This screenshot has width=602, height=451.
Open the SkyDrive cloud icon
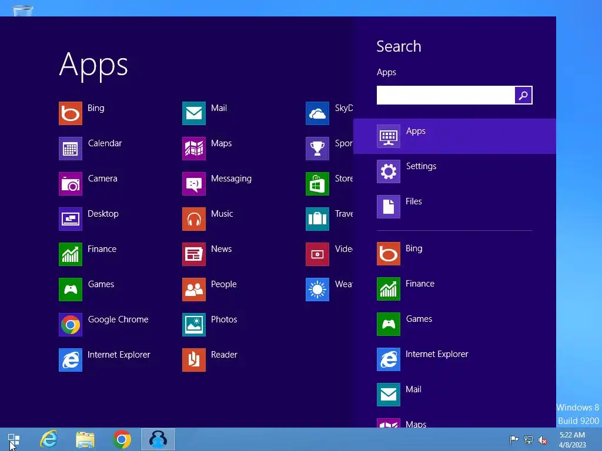(x=317, y=113)
